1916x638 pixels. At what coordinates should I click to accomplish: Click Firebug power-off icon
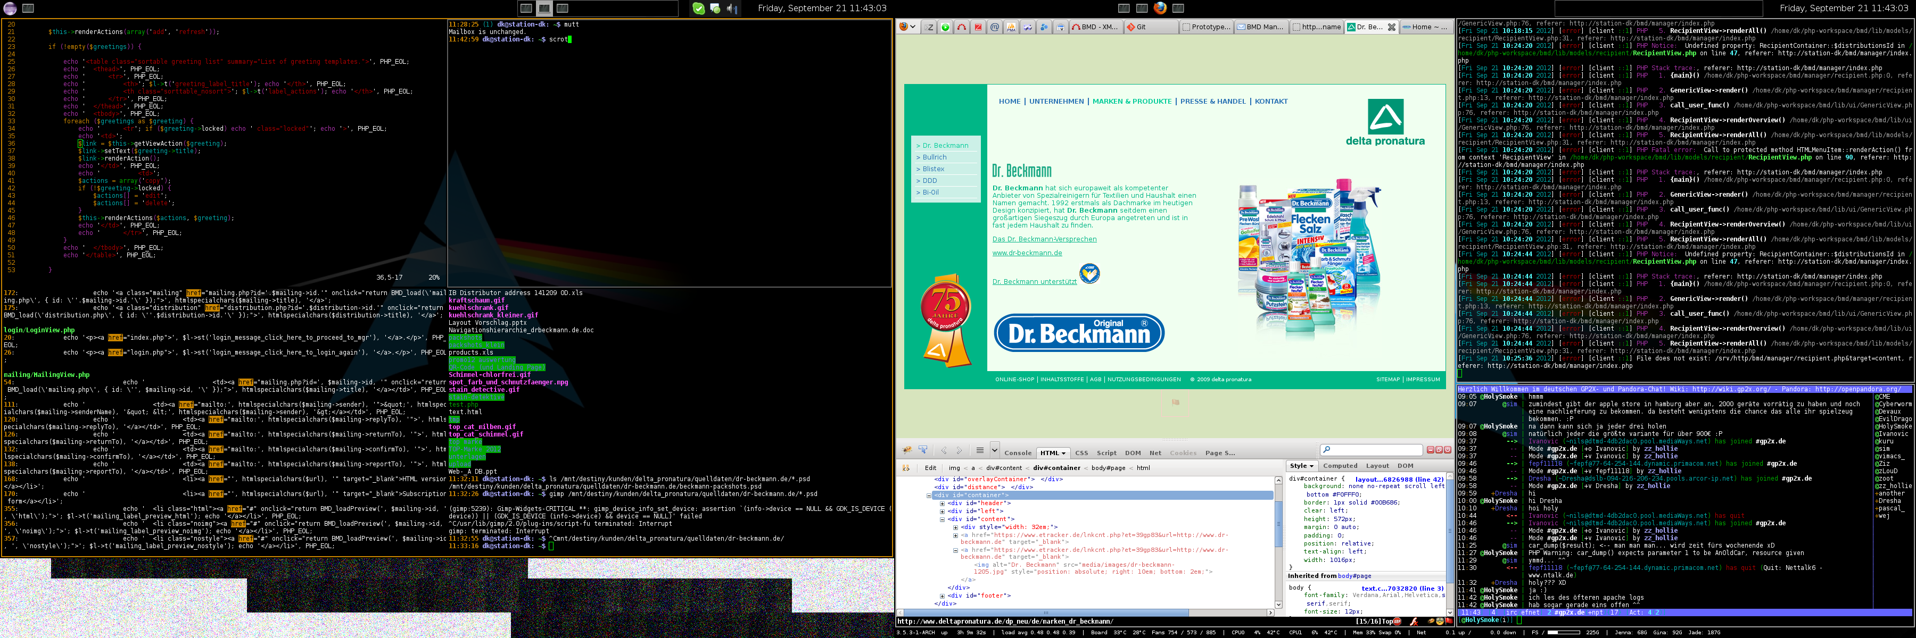click(x=1448, y=450)
